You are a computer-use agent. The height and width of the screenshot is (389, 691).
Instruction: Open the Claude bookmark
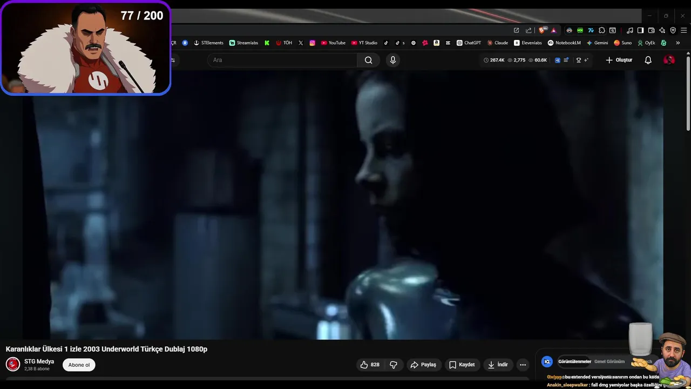(x=498, y=43)
